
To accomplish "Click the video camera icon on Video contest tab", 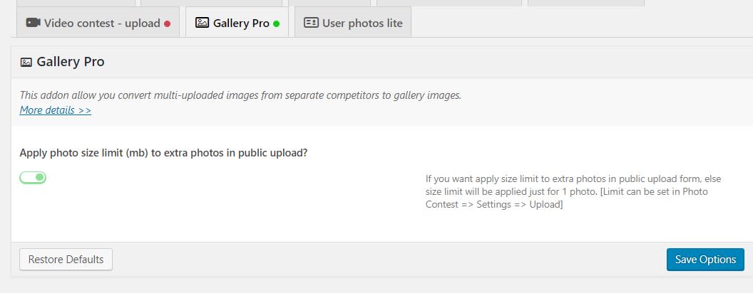I will point(33,23).
